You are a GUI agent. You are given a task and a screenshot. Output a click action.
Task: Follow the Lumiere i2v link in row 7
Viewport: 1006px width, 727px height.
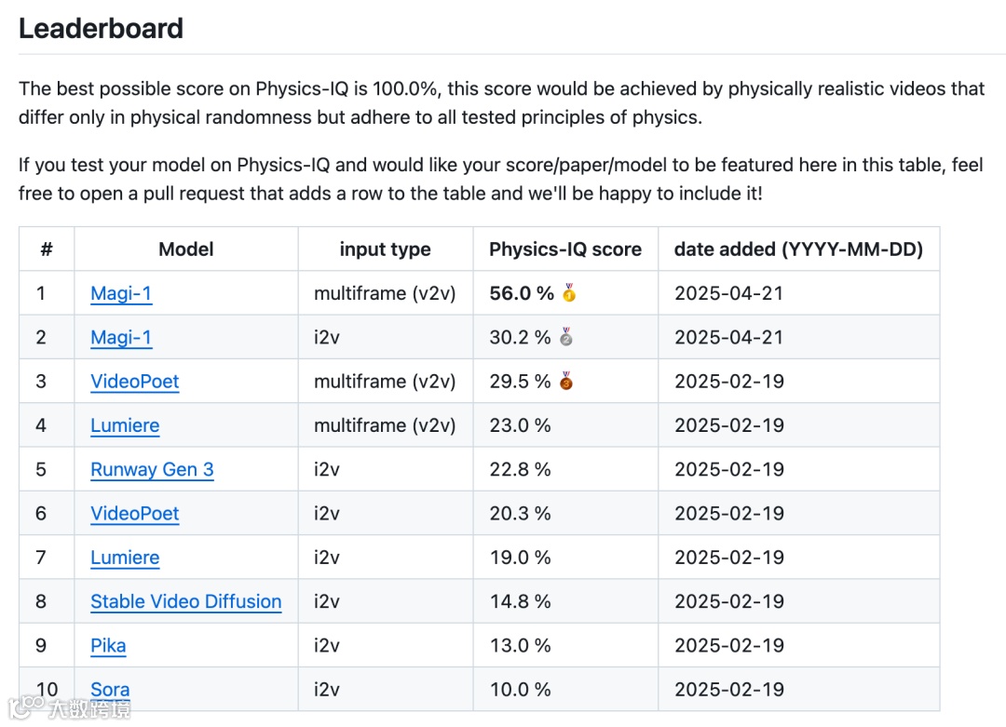(125, 558)
